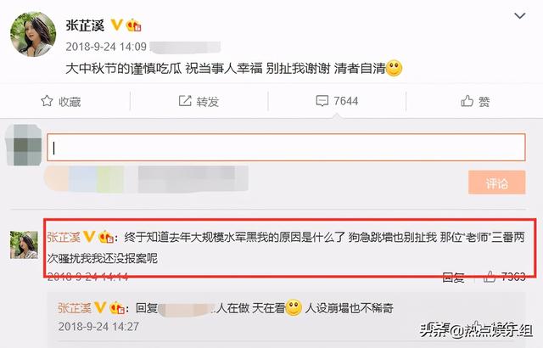The height and width of the screenshot is (348, 543).
Task: Click the commenter name 张芷溪 in highlighted comment
Action: (x=64, y=237)
